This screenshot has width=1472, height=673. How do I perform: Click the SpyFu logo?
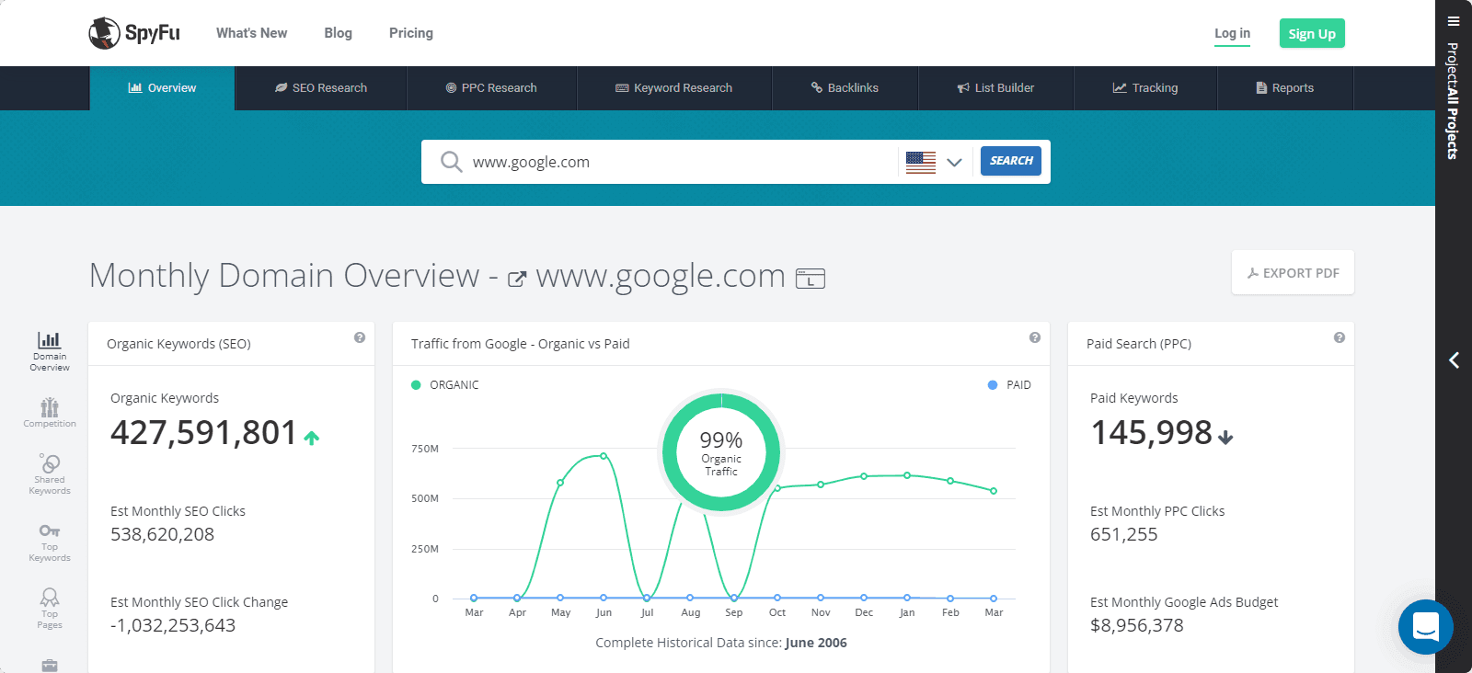pyautogui.click(x=134, y=33)
